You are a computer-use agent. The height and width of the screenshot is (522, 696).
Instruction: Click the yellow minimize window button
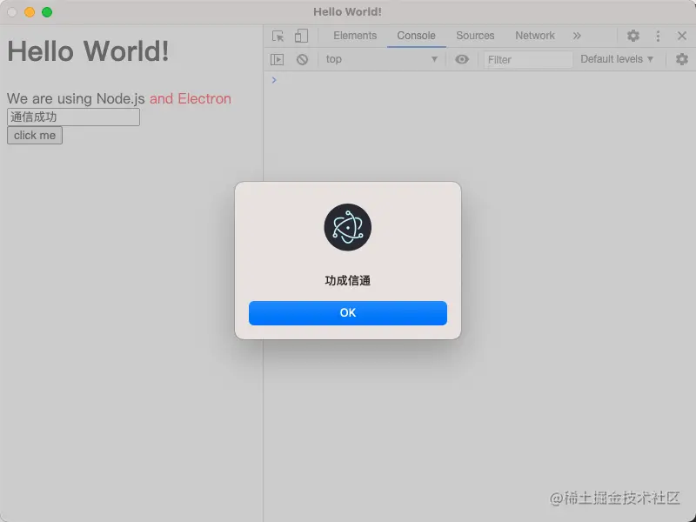pyautogui.click(x=30, y=12)
